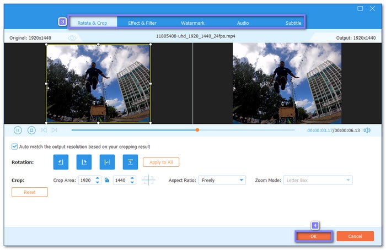The width and height of the screenshot is (386, 250).
Task: Open the Watermark tab
Action: 192,23
